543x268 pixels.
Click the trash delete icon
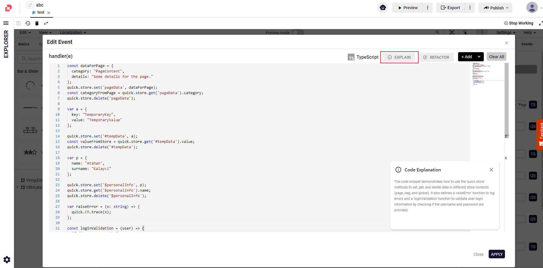tap(37, 23)
